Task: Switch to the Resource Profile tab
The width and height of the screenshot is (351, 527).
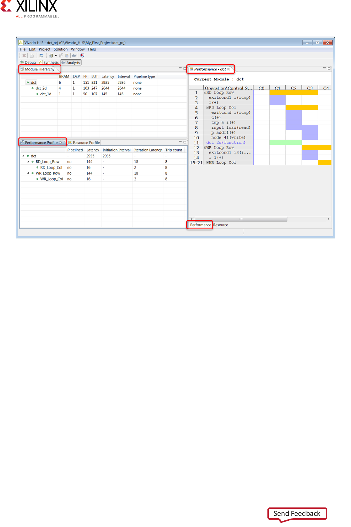Action: [84, 142]
